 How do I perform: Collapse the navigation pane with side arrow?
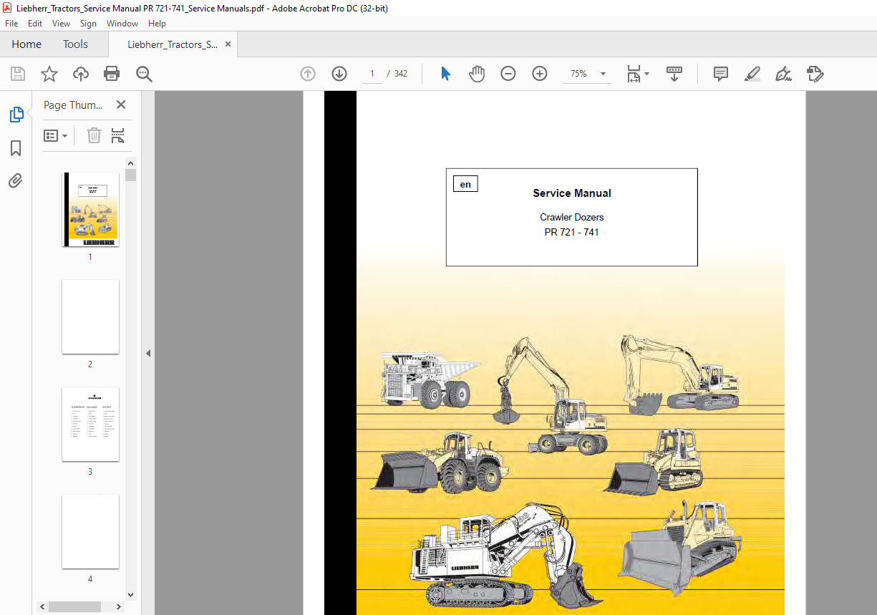tap(148, 353)
